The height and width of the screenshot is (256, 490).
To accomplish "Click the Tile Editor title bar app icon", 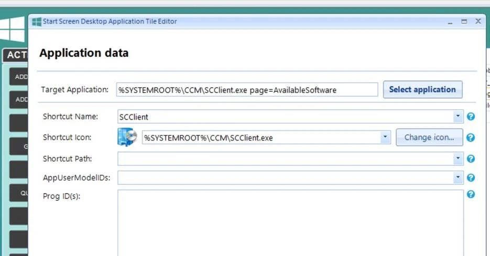I will [x=37, y=22].
